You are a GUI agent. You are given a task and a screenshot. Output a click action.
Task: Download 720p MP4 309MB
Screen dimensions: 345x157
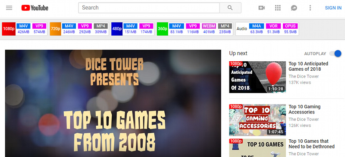coord(100,29)
